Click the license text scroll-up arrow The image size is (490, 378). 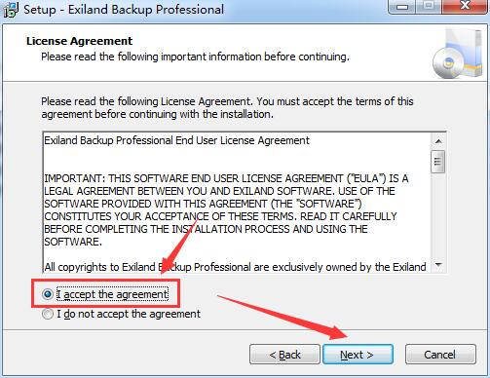[x=438, y=141]
